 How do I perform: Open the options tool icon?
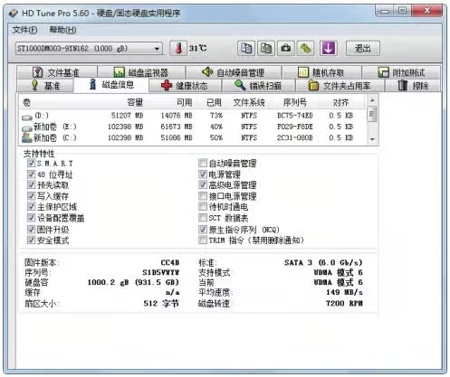pyautogui.click(x=306, y=48)
